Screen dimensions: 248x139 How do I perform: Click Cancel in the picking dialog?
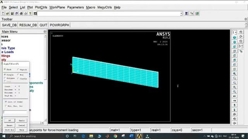point(22,125)
